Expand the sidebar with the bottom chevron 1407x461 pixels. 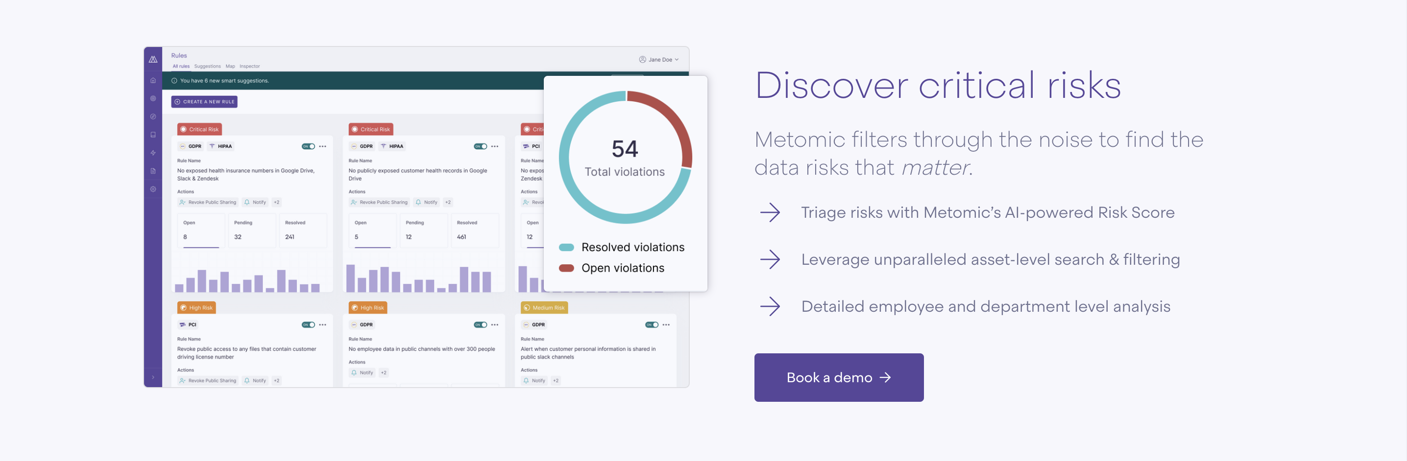[153, 377]
